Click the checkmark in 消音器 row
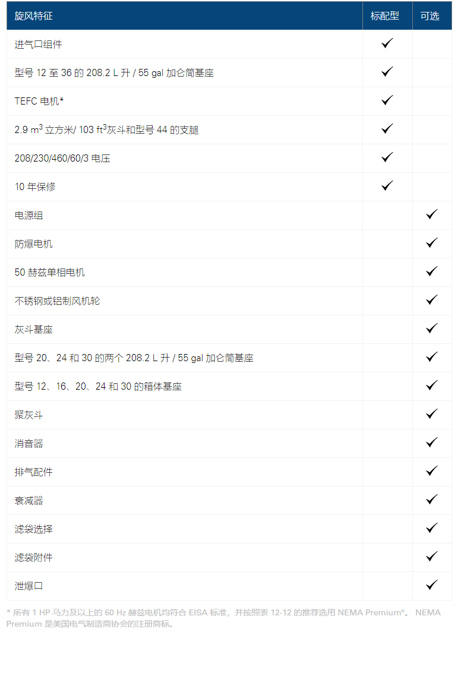 point(432,443)
